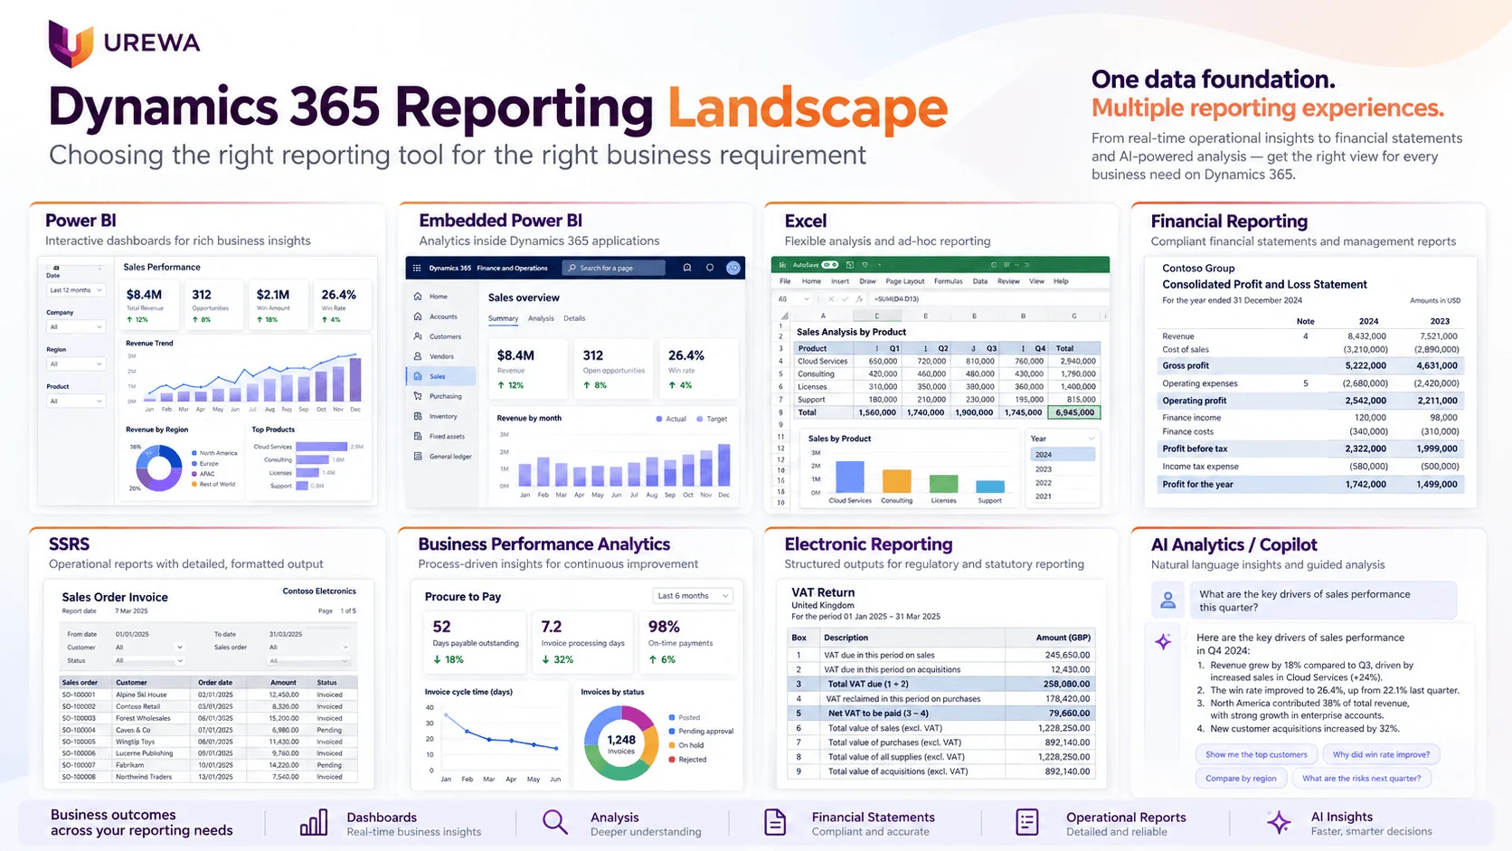The height and width of the screenshot is (851, 1512).
Task: Click 'Show me the top customers' suggestion
Action: coord(1256,754)
